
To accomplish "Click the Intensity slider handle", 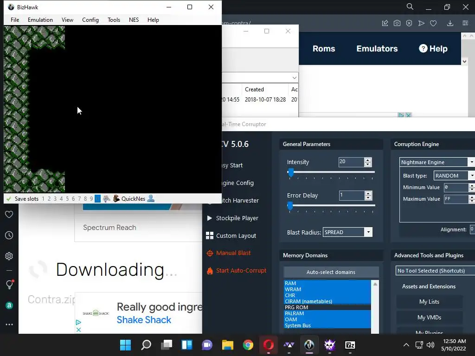I will pyautogui.click(x=291, y=172).
